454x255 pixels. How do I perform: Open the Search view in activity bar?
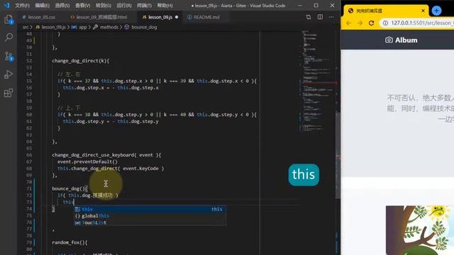9,38
